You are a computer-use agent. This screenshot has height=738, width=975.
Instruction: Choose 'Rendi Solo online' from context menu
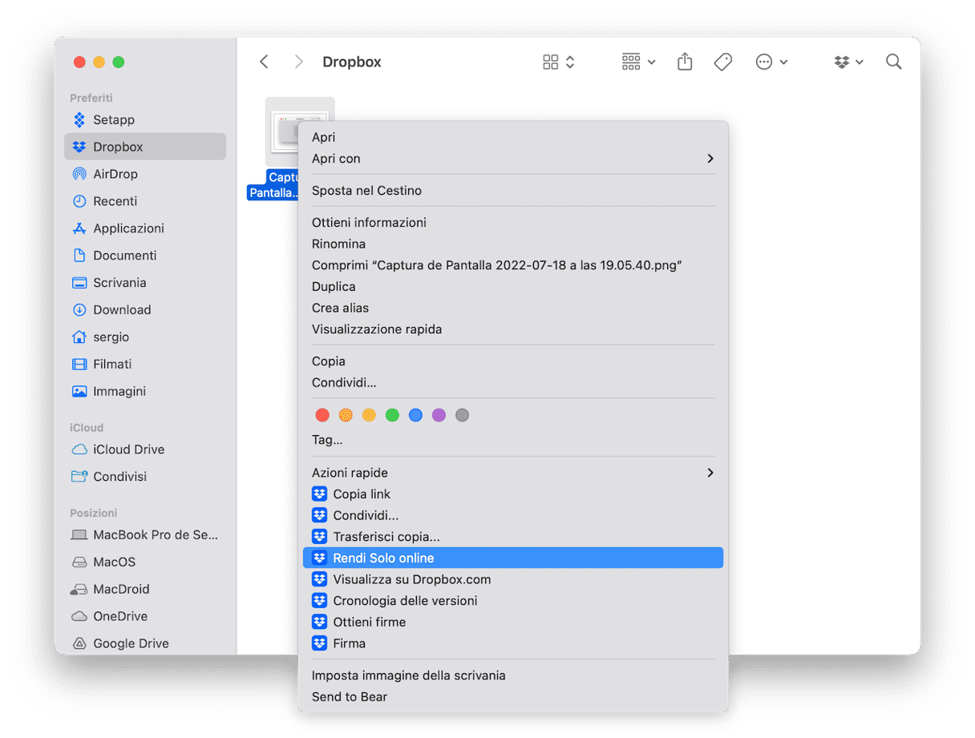(383, 558)
